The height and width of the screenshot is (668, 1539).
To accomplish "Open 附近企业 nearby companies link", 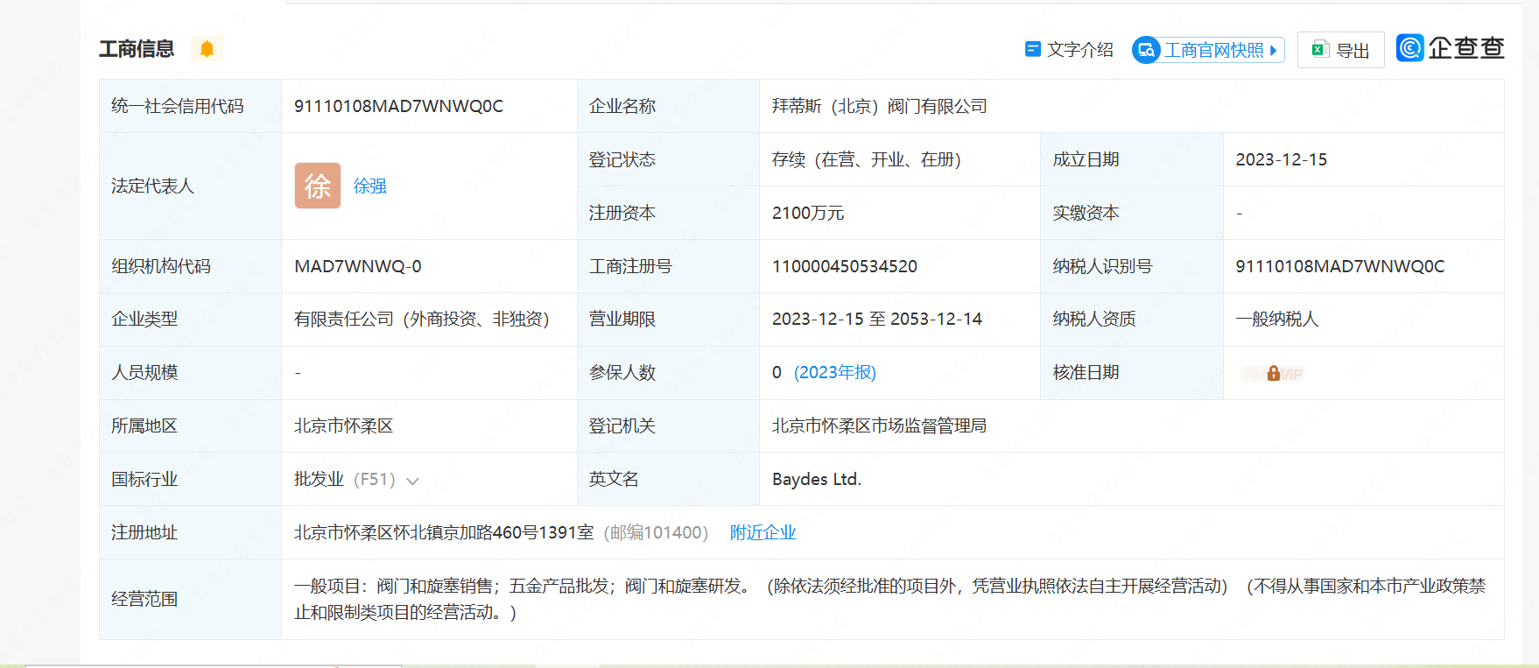I will (x=763, y=532).
